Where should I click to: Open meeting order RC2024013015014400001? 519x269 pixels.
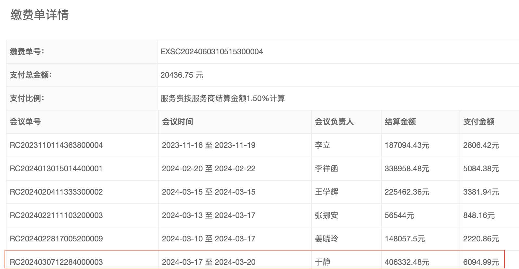56,169
